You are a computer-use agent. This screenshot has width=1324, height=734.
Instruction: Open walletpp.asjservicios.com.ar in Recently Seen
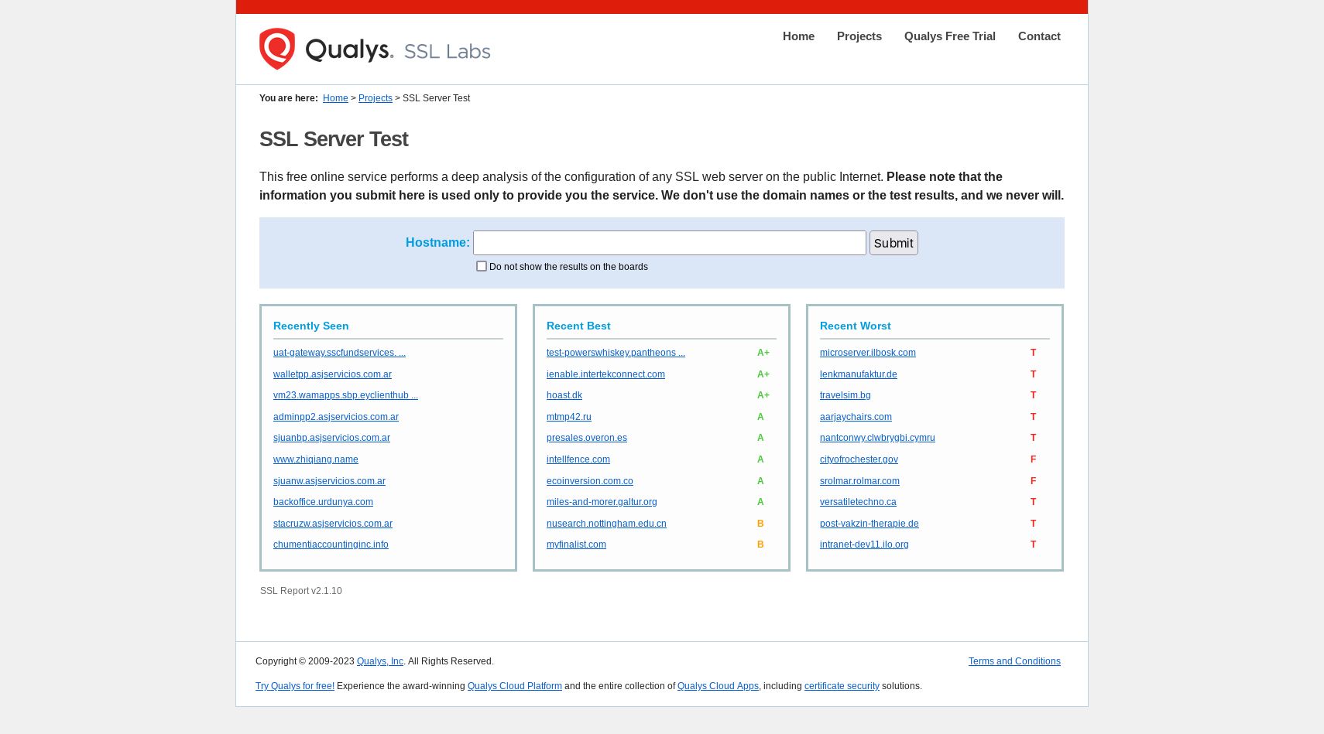(332, 374)
